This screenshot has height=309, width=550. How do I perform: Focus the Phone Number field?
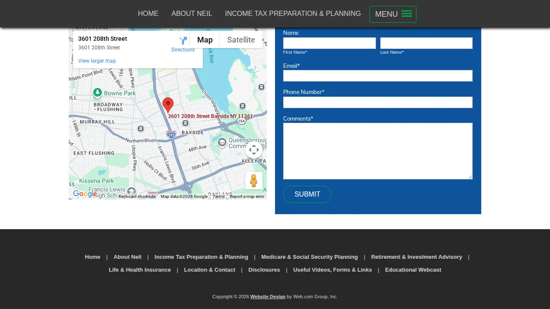378,102
